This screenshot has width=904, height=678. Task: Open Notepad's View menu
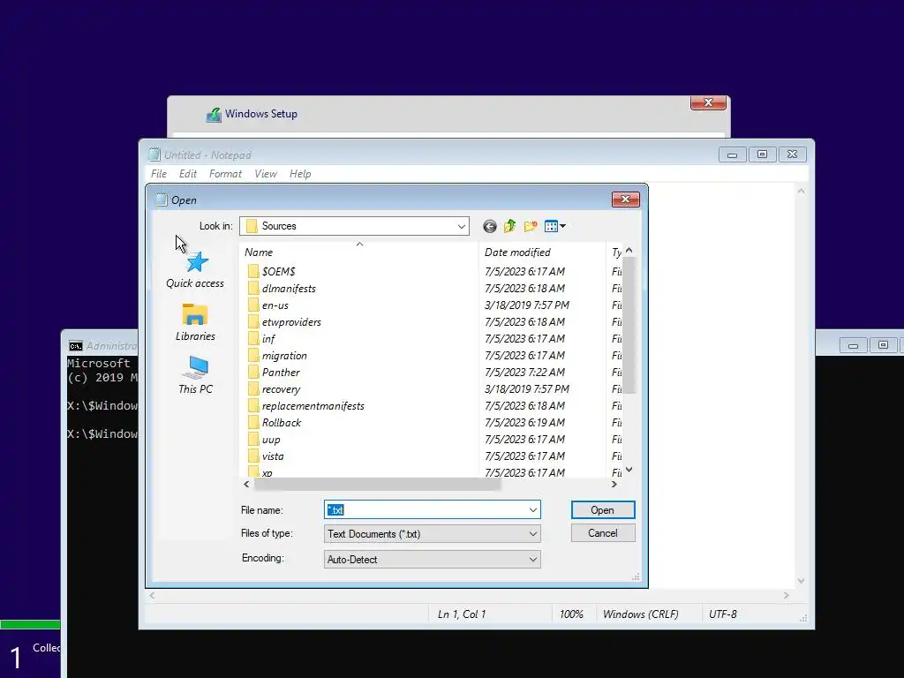tap(265, 174)
